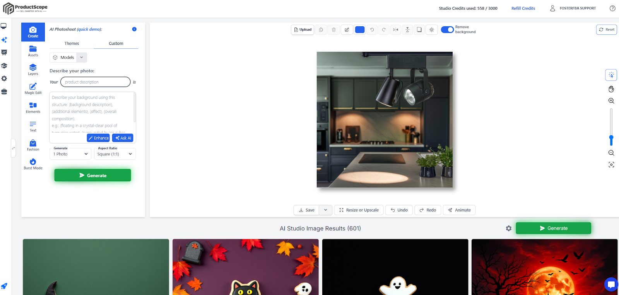Open the help question mark icon

(612, 8)
